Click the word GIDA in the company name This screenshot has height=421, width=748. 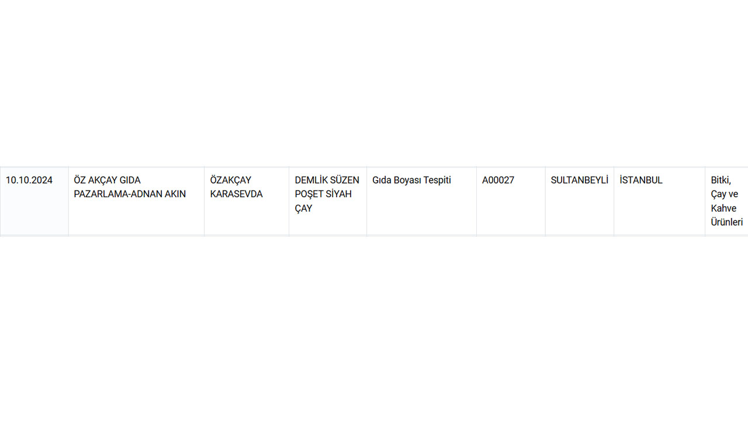(130, 180)
